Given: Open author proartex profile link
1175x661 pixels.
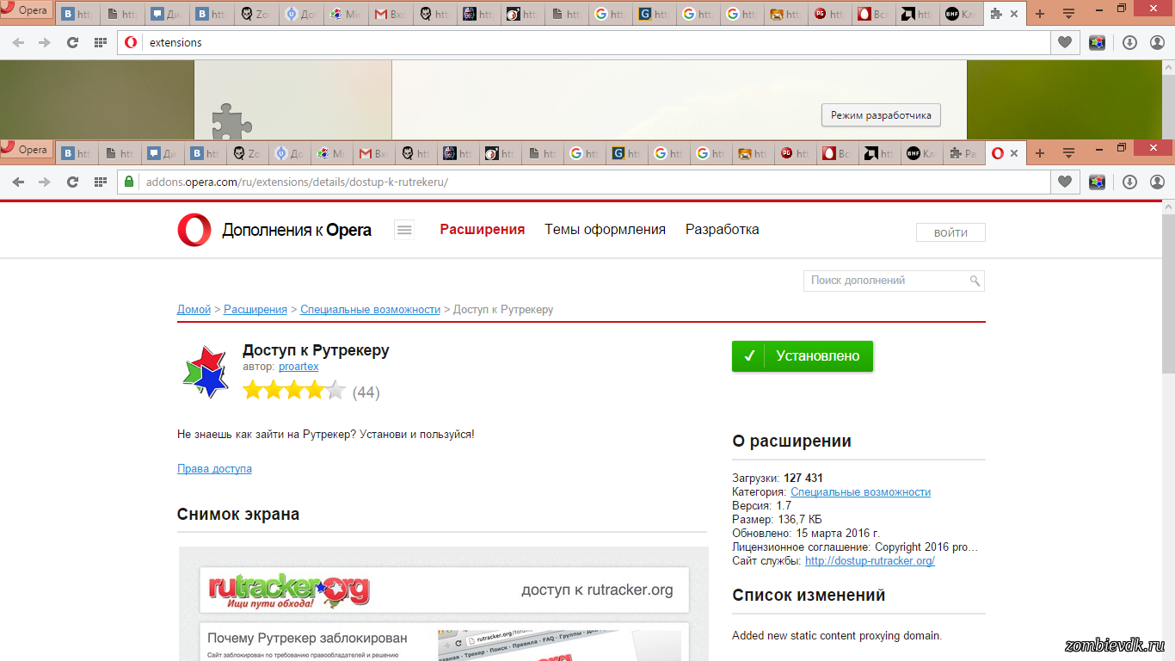Looking at the screenshot, I should point(298,367).
